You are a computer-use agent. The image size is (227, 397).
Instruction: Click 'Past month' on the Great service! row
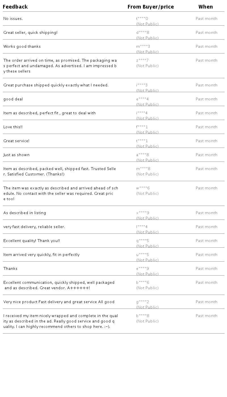(206, 141)
